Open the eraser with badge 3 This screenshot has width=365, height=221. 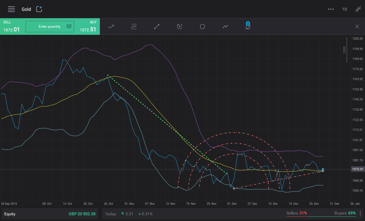pos(248,26)
